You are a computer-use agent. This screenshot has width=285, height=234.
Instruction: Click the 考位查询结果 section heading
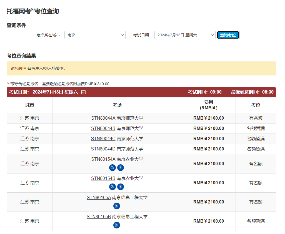pyautogui.click(x=21, y=56)
